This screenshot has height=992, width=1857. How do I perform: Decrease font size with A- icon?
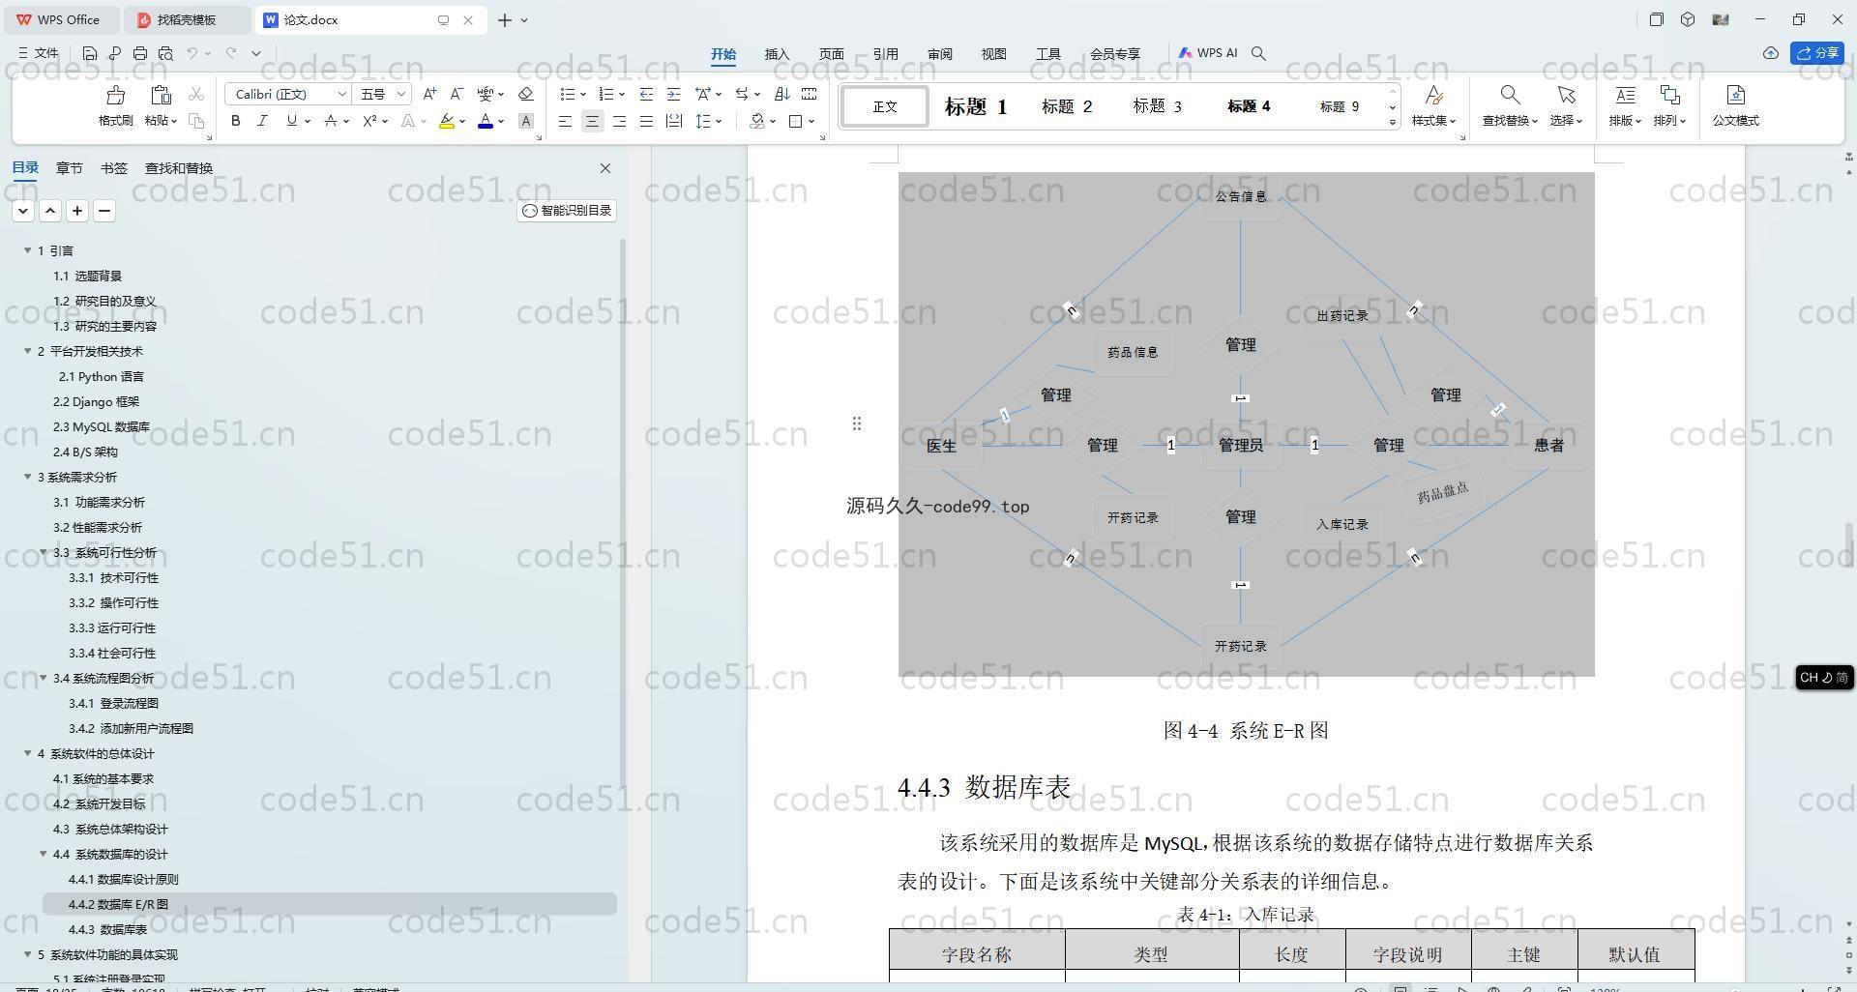pos(457,94)
